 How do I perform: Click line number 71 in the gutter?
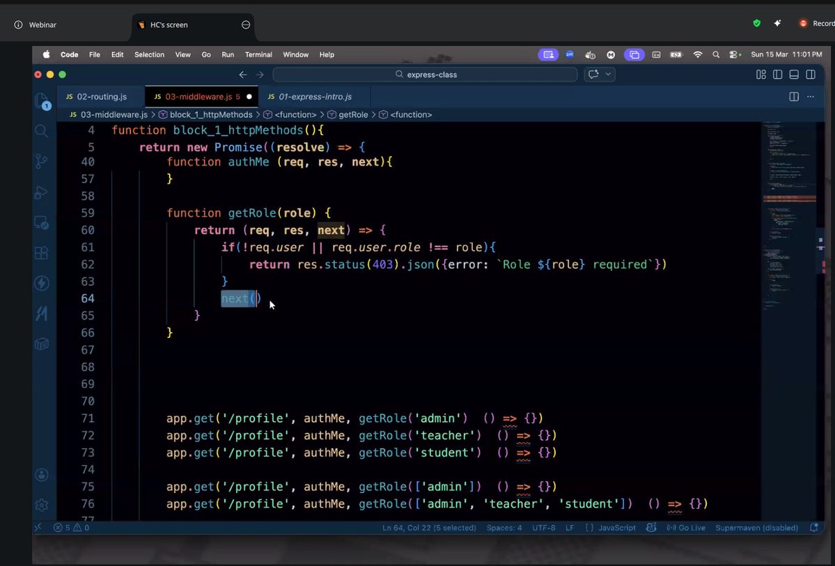tap(87, 418)
